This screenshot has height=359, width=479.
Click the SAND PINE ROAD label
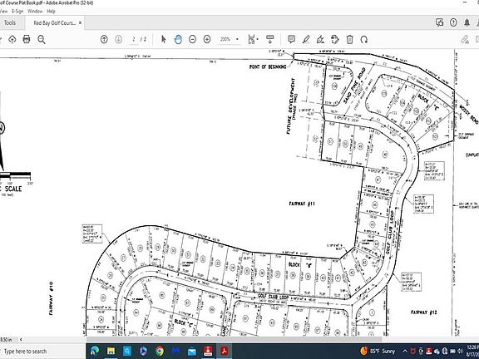point(354,85)
